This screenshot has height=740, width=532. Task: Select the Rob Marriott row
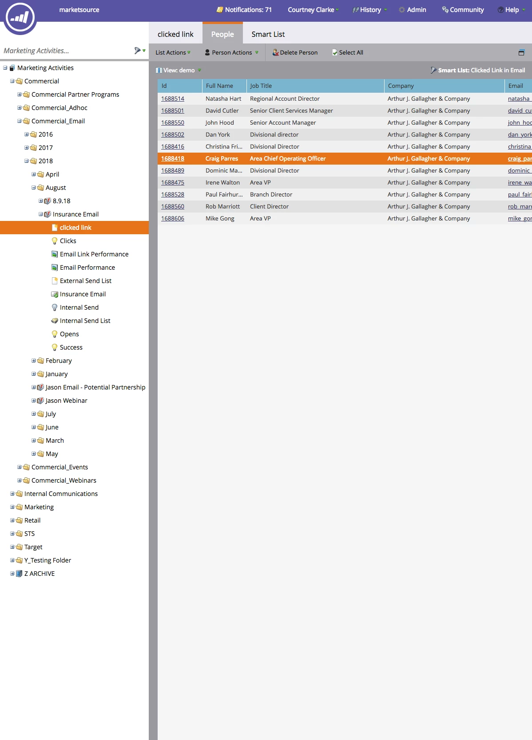click(345, 206)
